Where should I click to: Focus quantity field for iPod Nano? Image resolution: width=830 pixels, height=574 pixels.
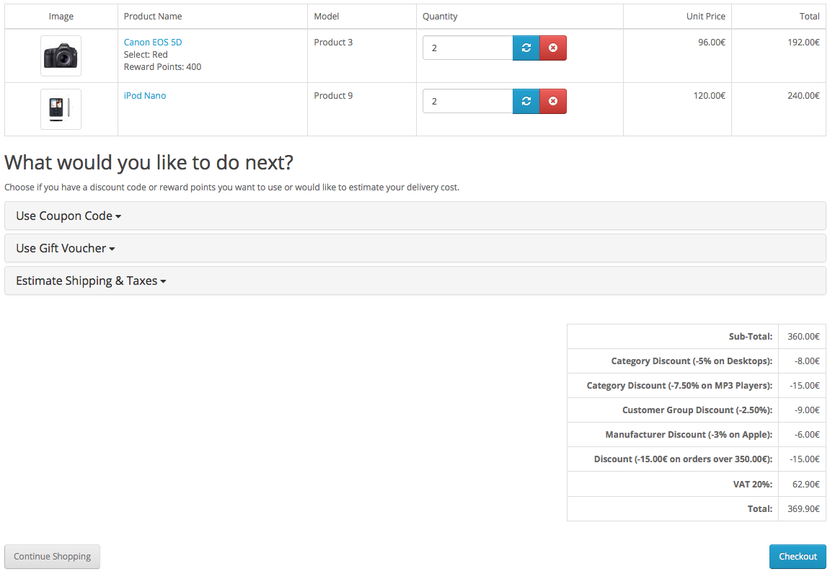[x=468, y=101]
